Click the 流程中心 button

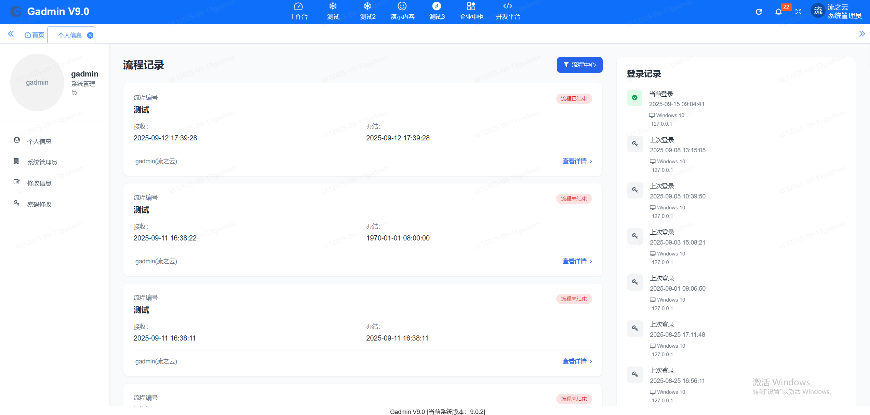coord(579,65)
